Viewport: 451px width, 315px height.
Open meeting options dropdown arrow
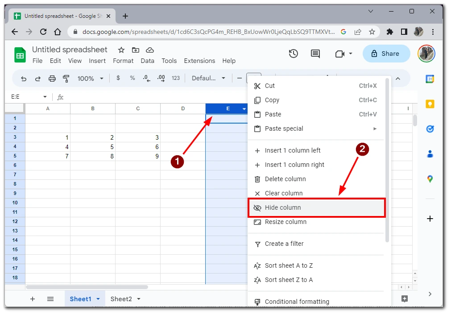(351, 54)
